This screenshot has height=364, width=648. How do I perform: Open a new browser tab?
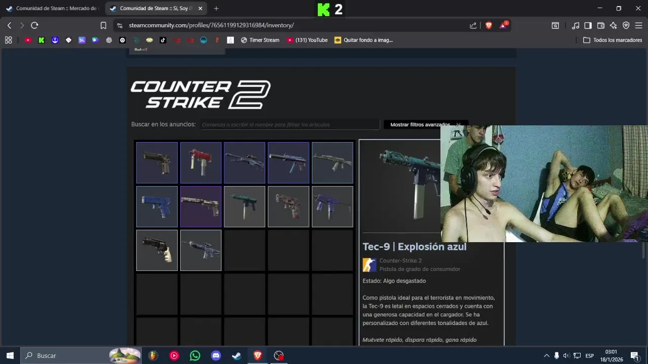(x=216, y=9)
